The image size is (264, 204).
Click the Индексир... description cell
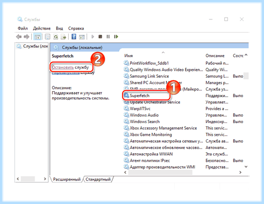tap(216, 122)
